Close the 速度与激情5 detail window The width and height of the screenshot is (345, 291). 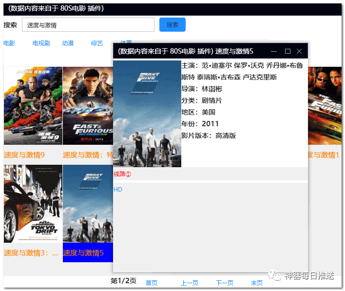(299, 51)
